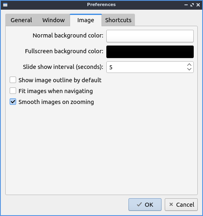Viewport: 203px width, 216px height.
Task: Minimize the Preferences window
Action: (x=186, y=5)
